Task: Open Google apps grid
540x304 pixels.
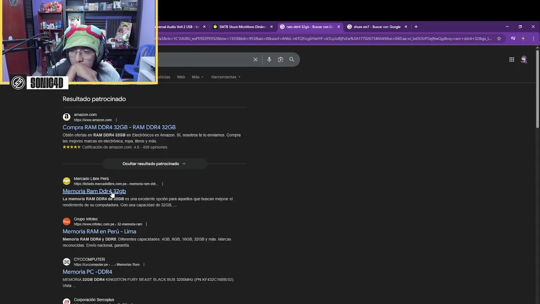Action: click(512, 60)
